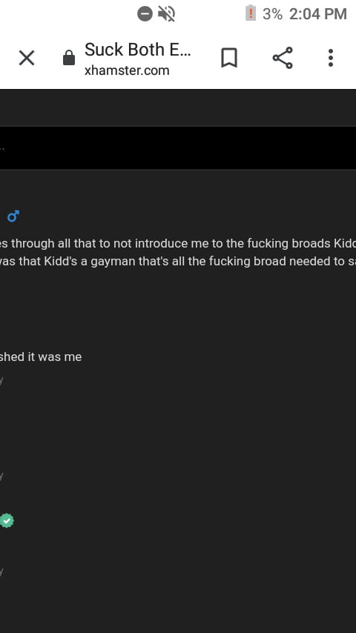
Task: Tap the do-not-disturb status bar icon
Action: (145, 14)
